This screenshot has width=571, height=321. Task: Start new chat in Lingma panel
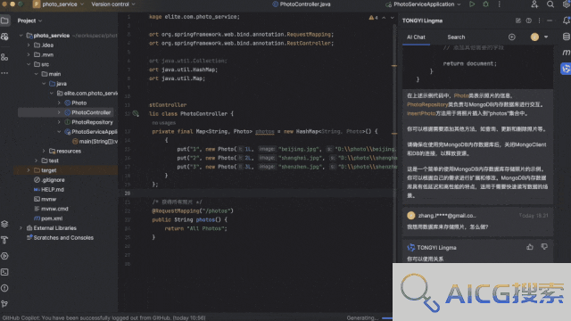517,21
